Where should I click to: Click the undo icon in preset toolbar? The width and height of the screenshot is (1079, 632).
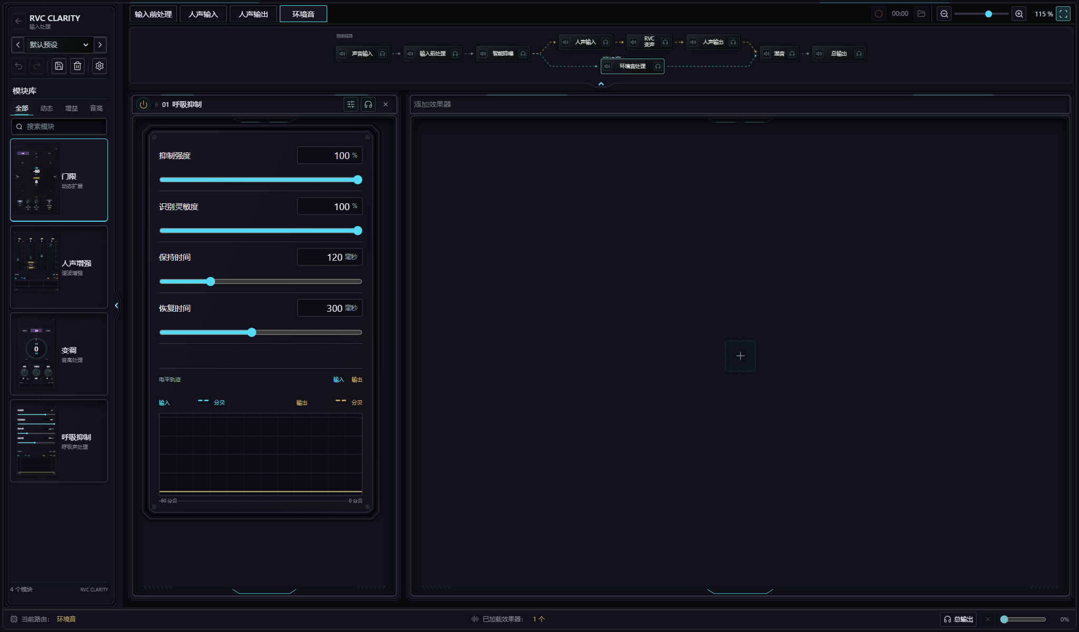tap(18, 66)
